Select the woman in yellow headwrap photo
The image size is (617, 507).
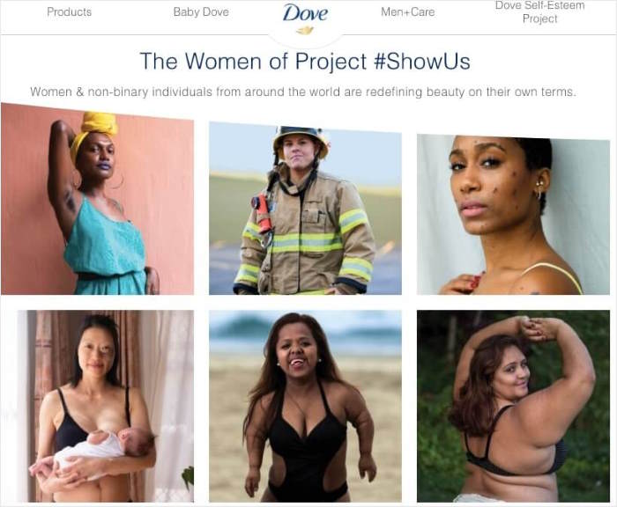97,199
